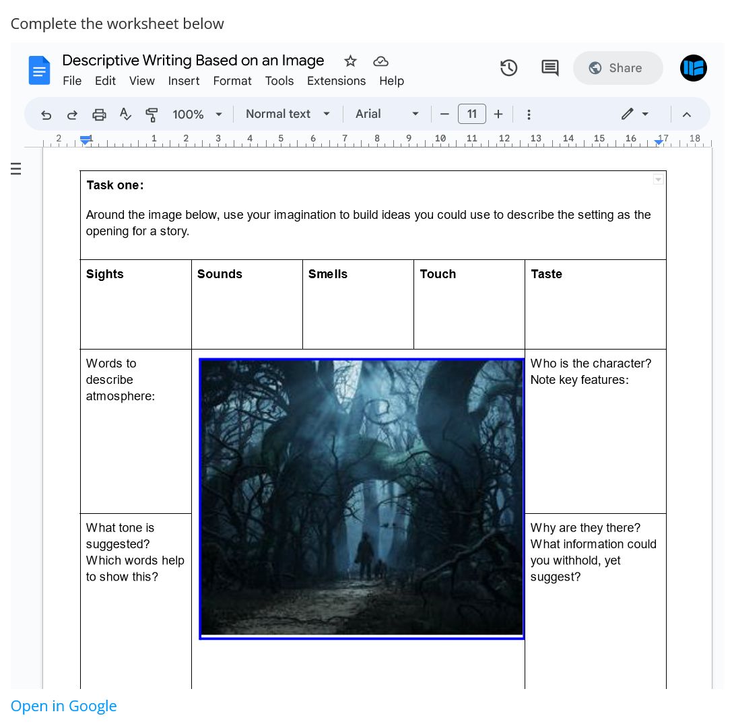Click the Share button

click(618, 68)
